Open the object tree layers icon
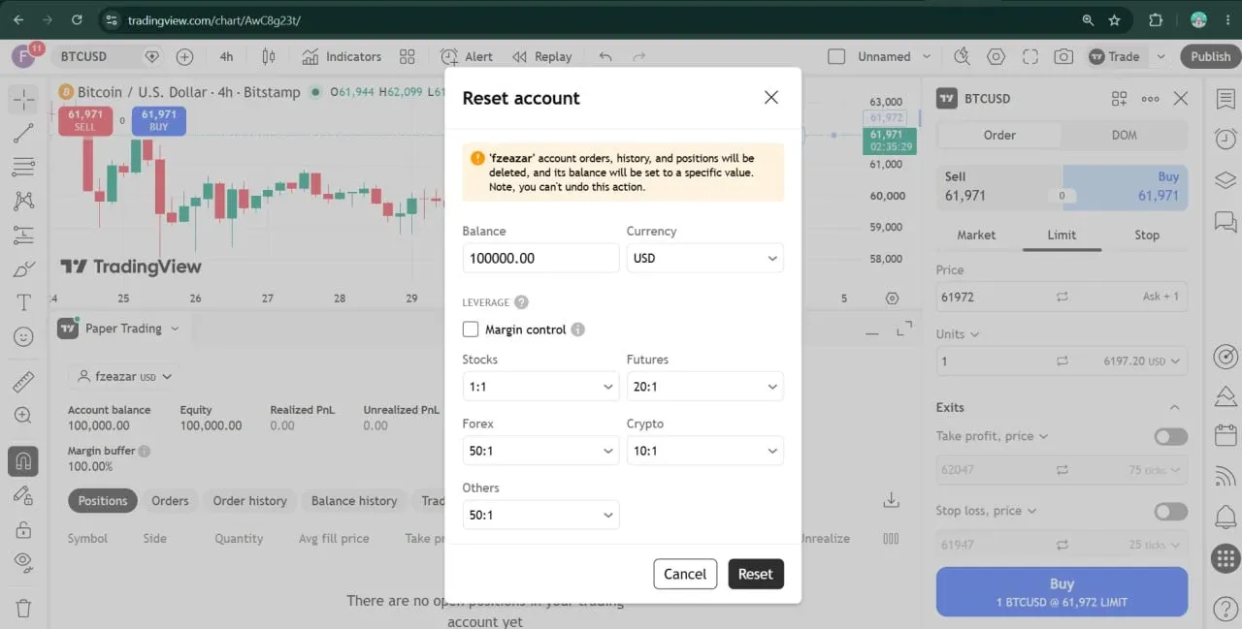 1226,180
